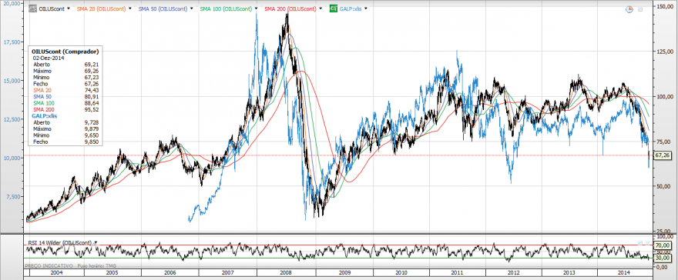Viewport: 678px width, 280px height.
Task: Click the SMA 50 80,91 value row
Action: pyautogui.click(x=66, y=96)
